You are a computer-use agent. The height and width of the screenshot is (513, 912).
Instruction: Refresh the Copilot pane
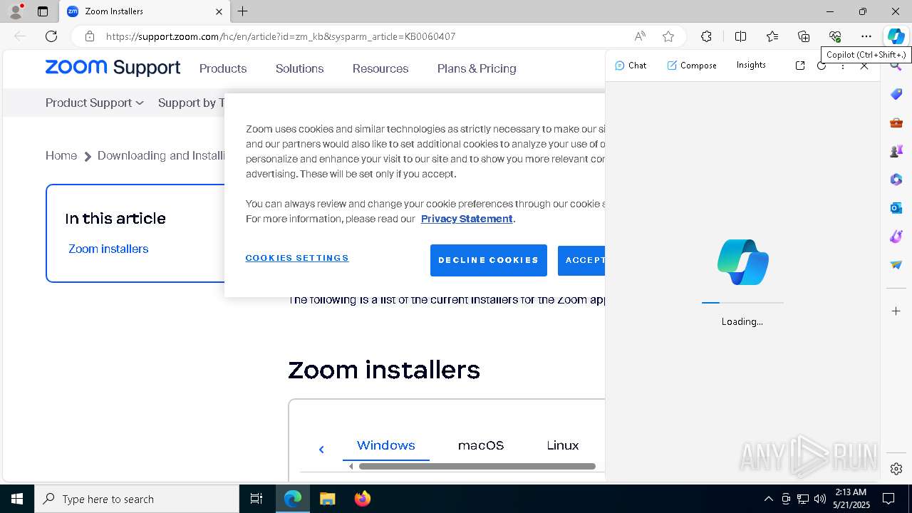(822, 66)
